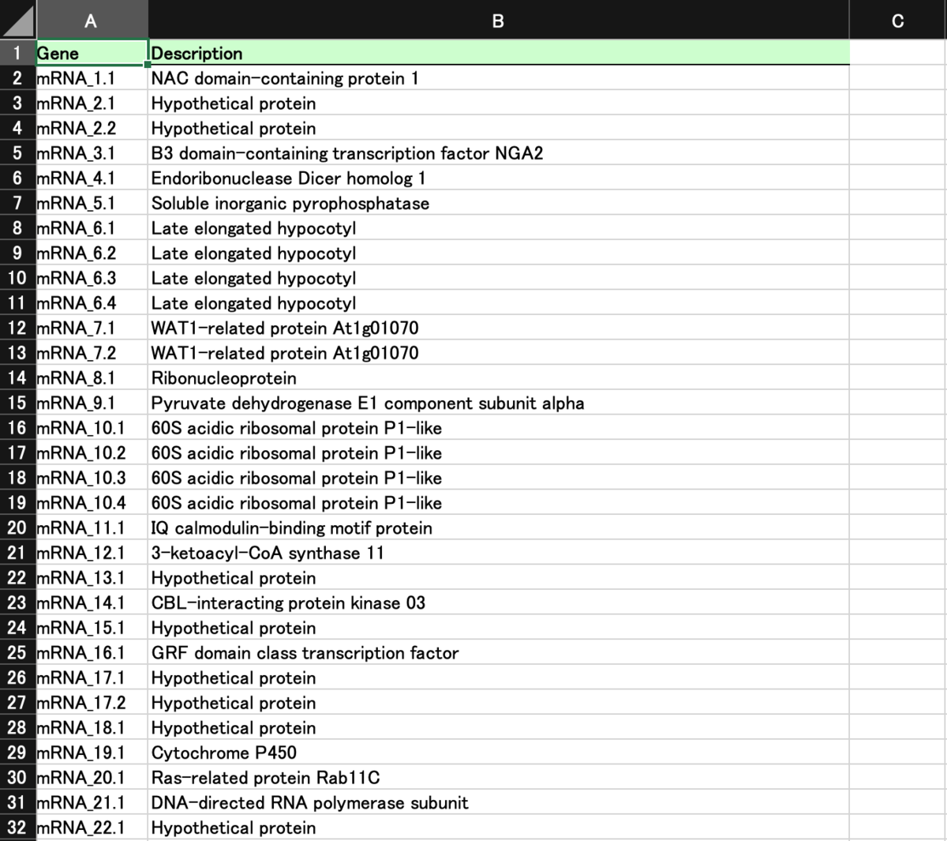Click cell CBL-interacting protein kinase 03
This screenshot has height=841, width=947.
[499, 603]
